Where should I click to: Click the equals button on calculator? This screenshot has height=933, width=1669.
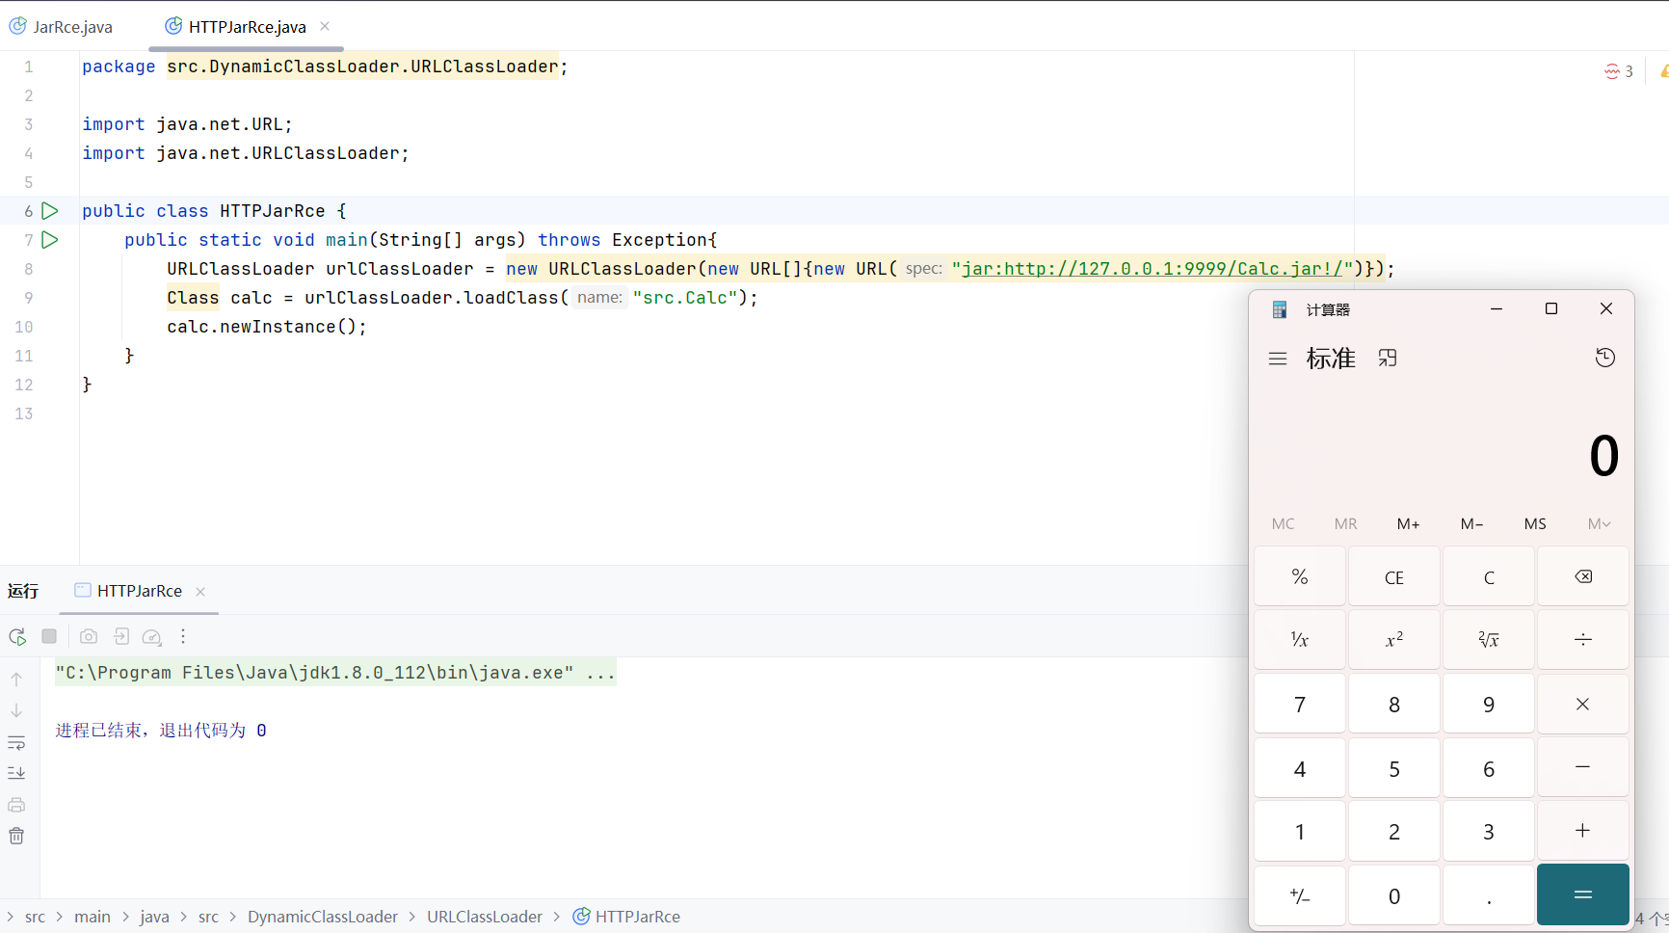[x=1582, y=895]
